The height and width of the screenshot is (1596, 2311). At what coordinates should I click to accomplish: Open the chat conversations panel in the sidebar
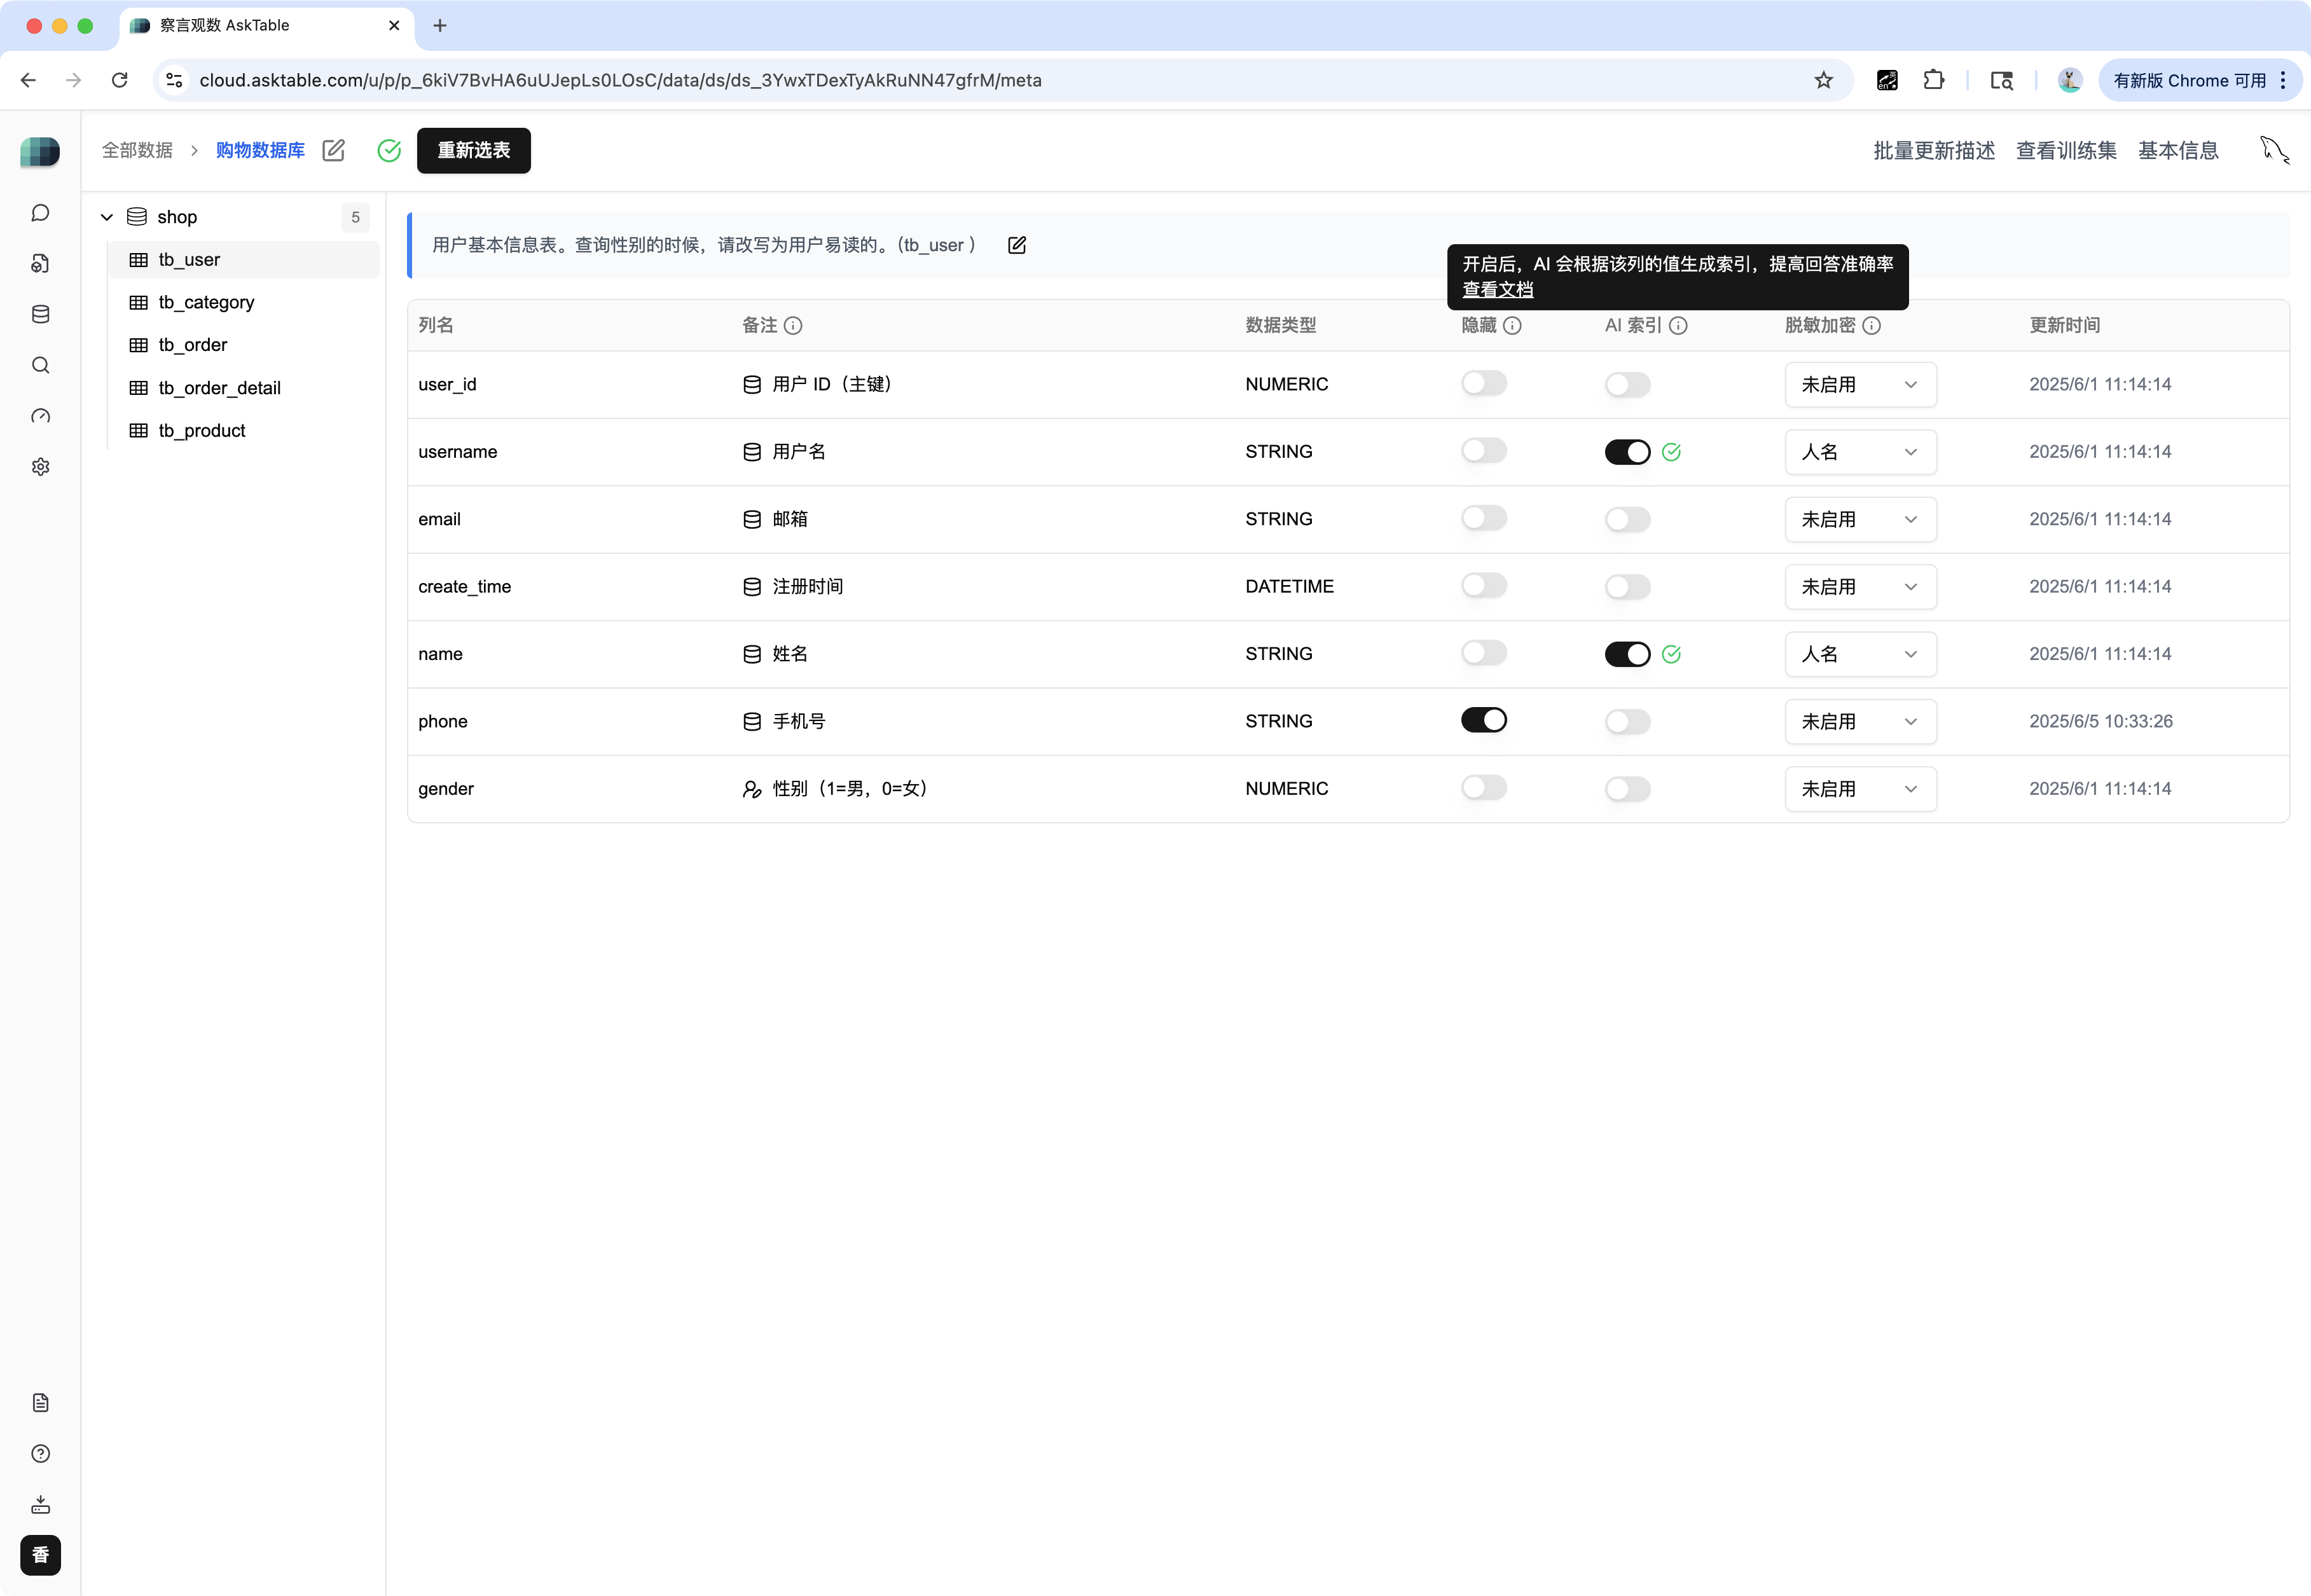tap(40, 213)
